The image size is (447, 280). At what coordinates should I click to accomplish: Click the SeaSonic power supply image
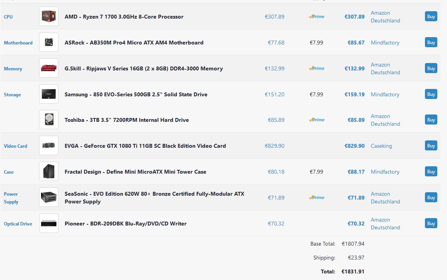coord(49,198)
